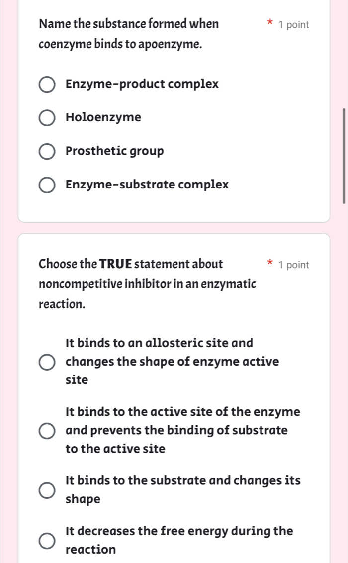Click the coenzyme apoenzyme question text
This screenshot has width=348, height=563.
pyautogui.click(x=128, y=34)
